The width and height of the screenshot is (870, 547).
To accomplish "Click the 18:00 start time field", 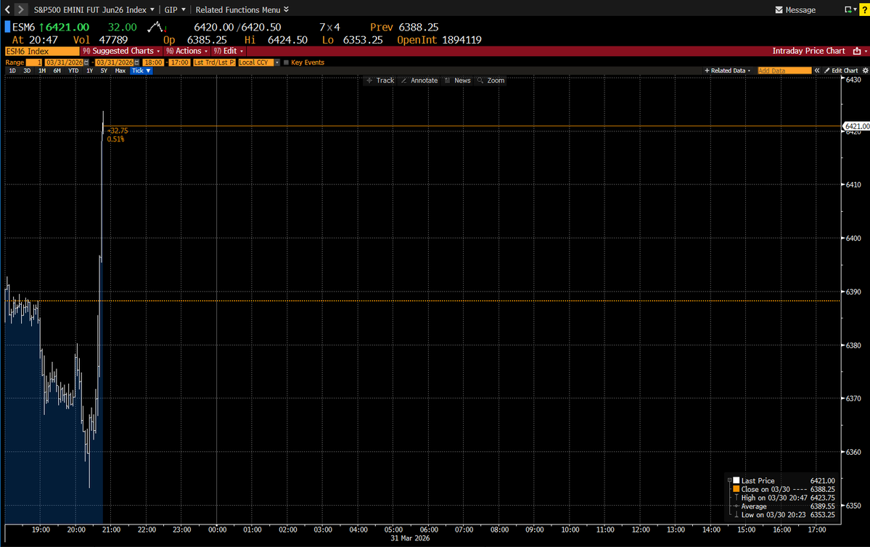I will pos(154,62).
